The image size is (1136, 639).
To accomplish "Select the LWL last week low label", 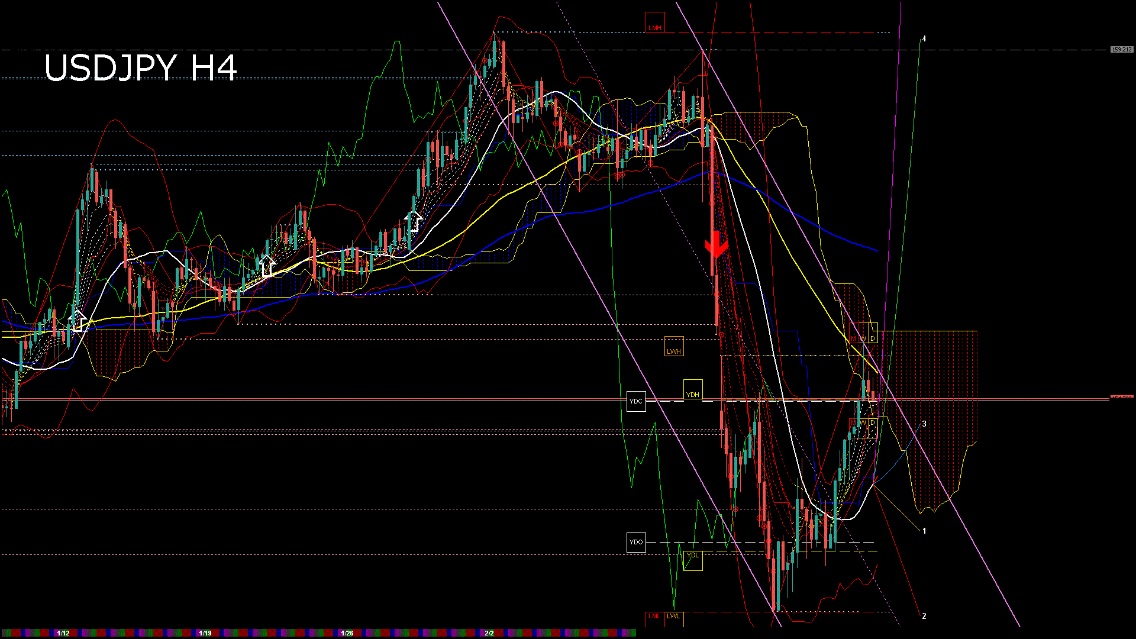I will tap(674, 617).
